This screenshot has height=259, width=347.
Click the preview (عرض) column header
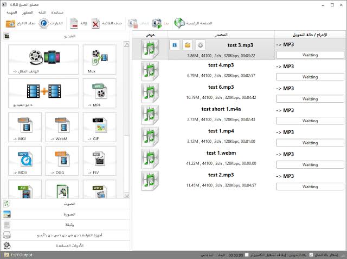pyautogui.click(x=150, y=35)
